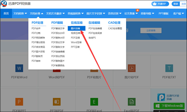
Task: Select PDF分割 in the menu
Action: (36, 33)
